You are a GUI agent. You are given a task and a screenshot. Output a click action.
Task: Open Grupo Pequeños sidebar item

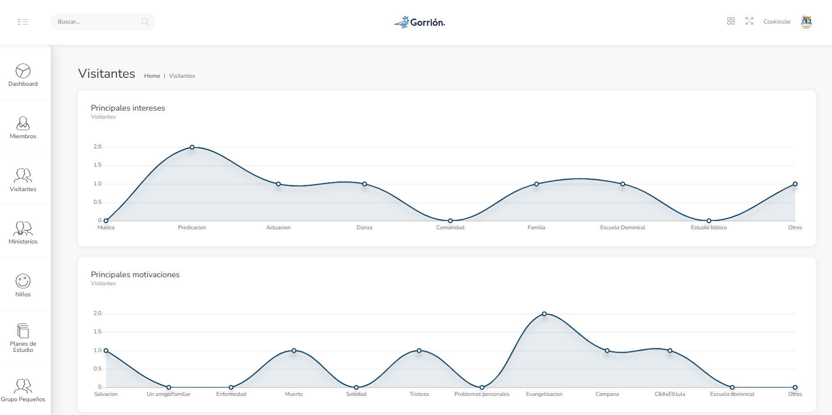tap(23, 390)
